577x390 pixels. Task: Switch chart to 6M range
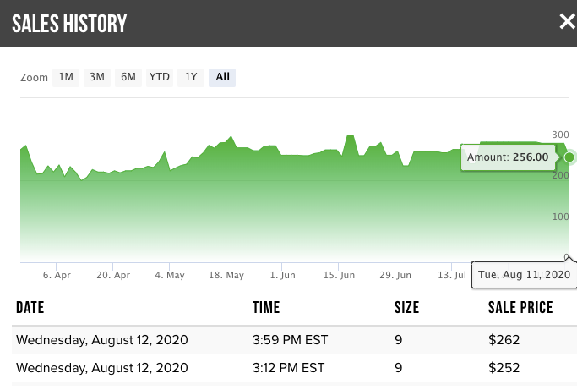coord(128,77)
